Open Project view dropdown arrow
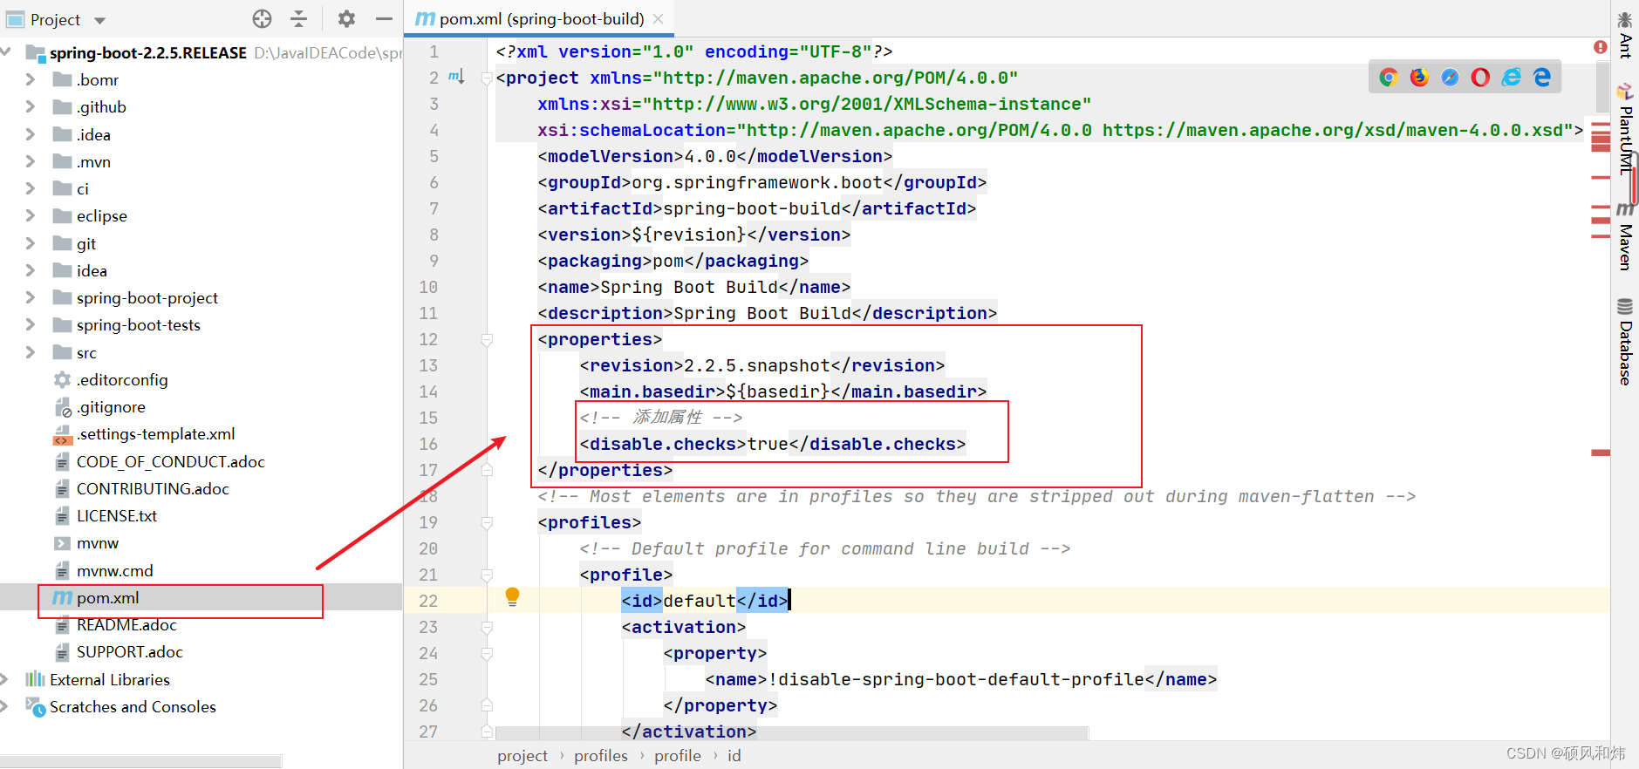 99,20
